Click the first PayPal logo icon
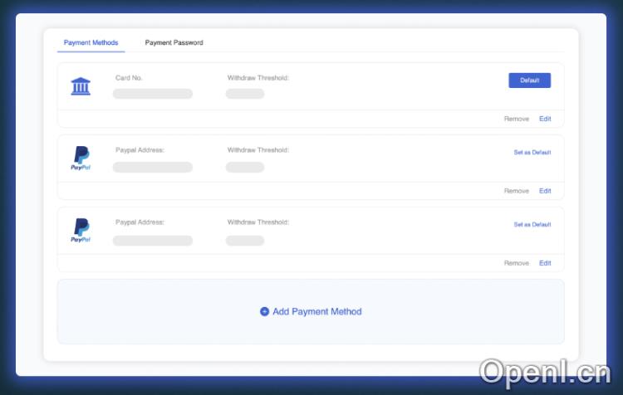The height and width of the screenshot is (395, 623). [x=81, y=158]
